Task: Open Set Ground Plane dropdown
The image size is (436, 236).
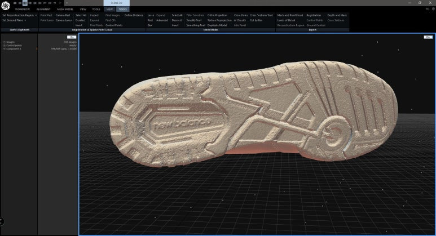Action: (x=14, y=20)
